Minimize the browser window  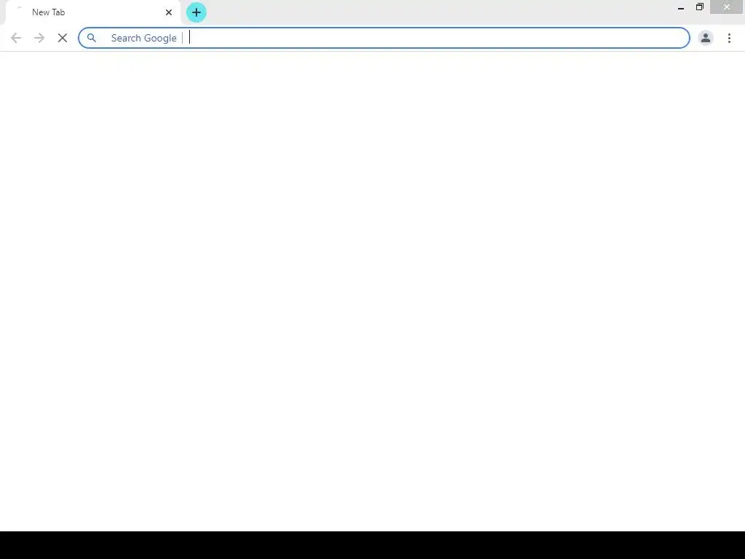click(x=681, y=7)
